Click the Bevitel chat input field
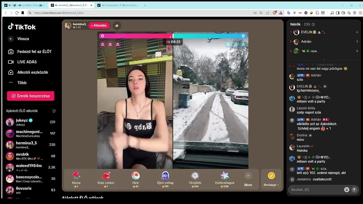 pos(316,190)
